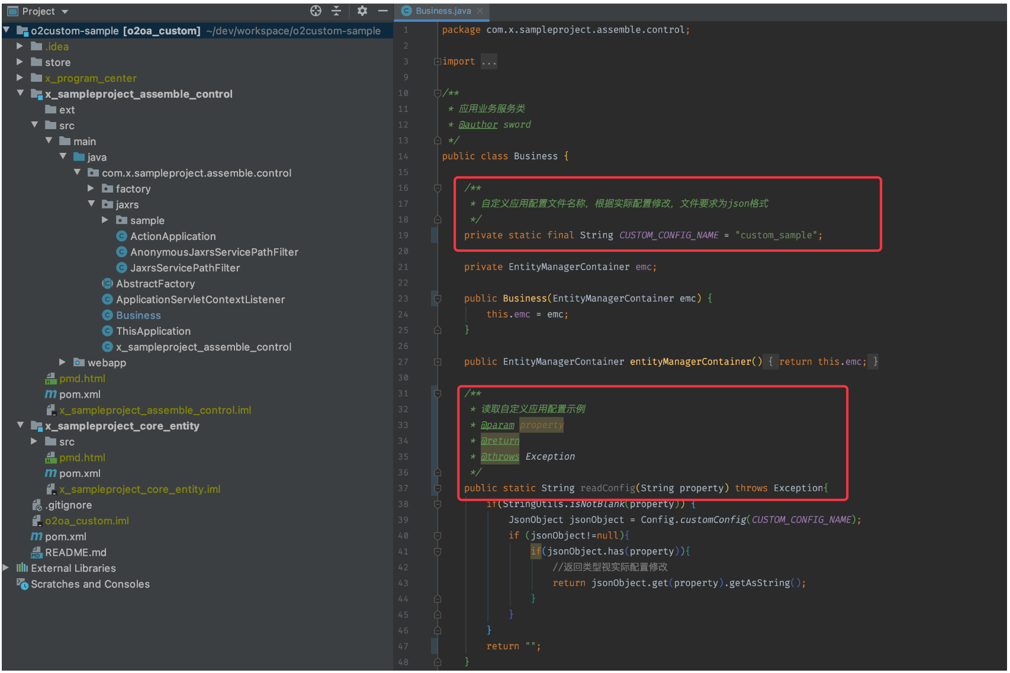
Task: Select the Business.java tab
Action: coord(443,11)
